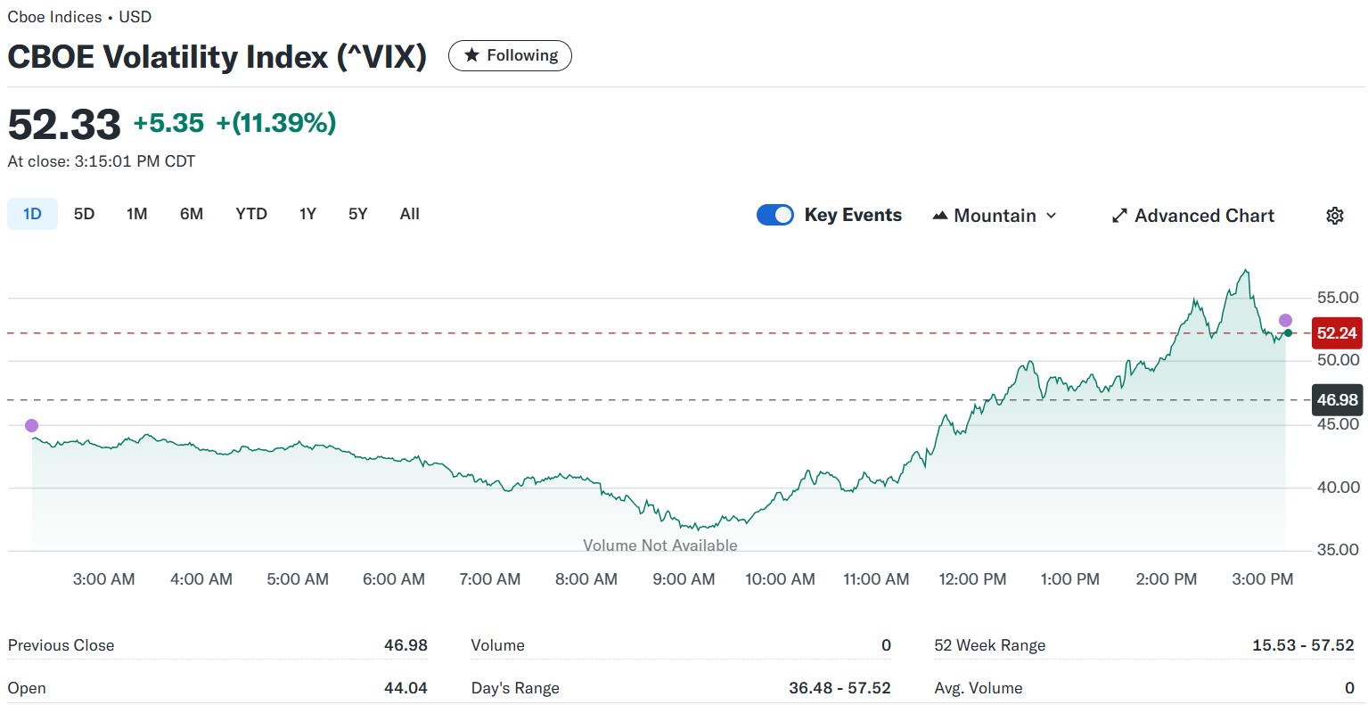Select the 1M range tab

point(136,214)
